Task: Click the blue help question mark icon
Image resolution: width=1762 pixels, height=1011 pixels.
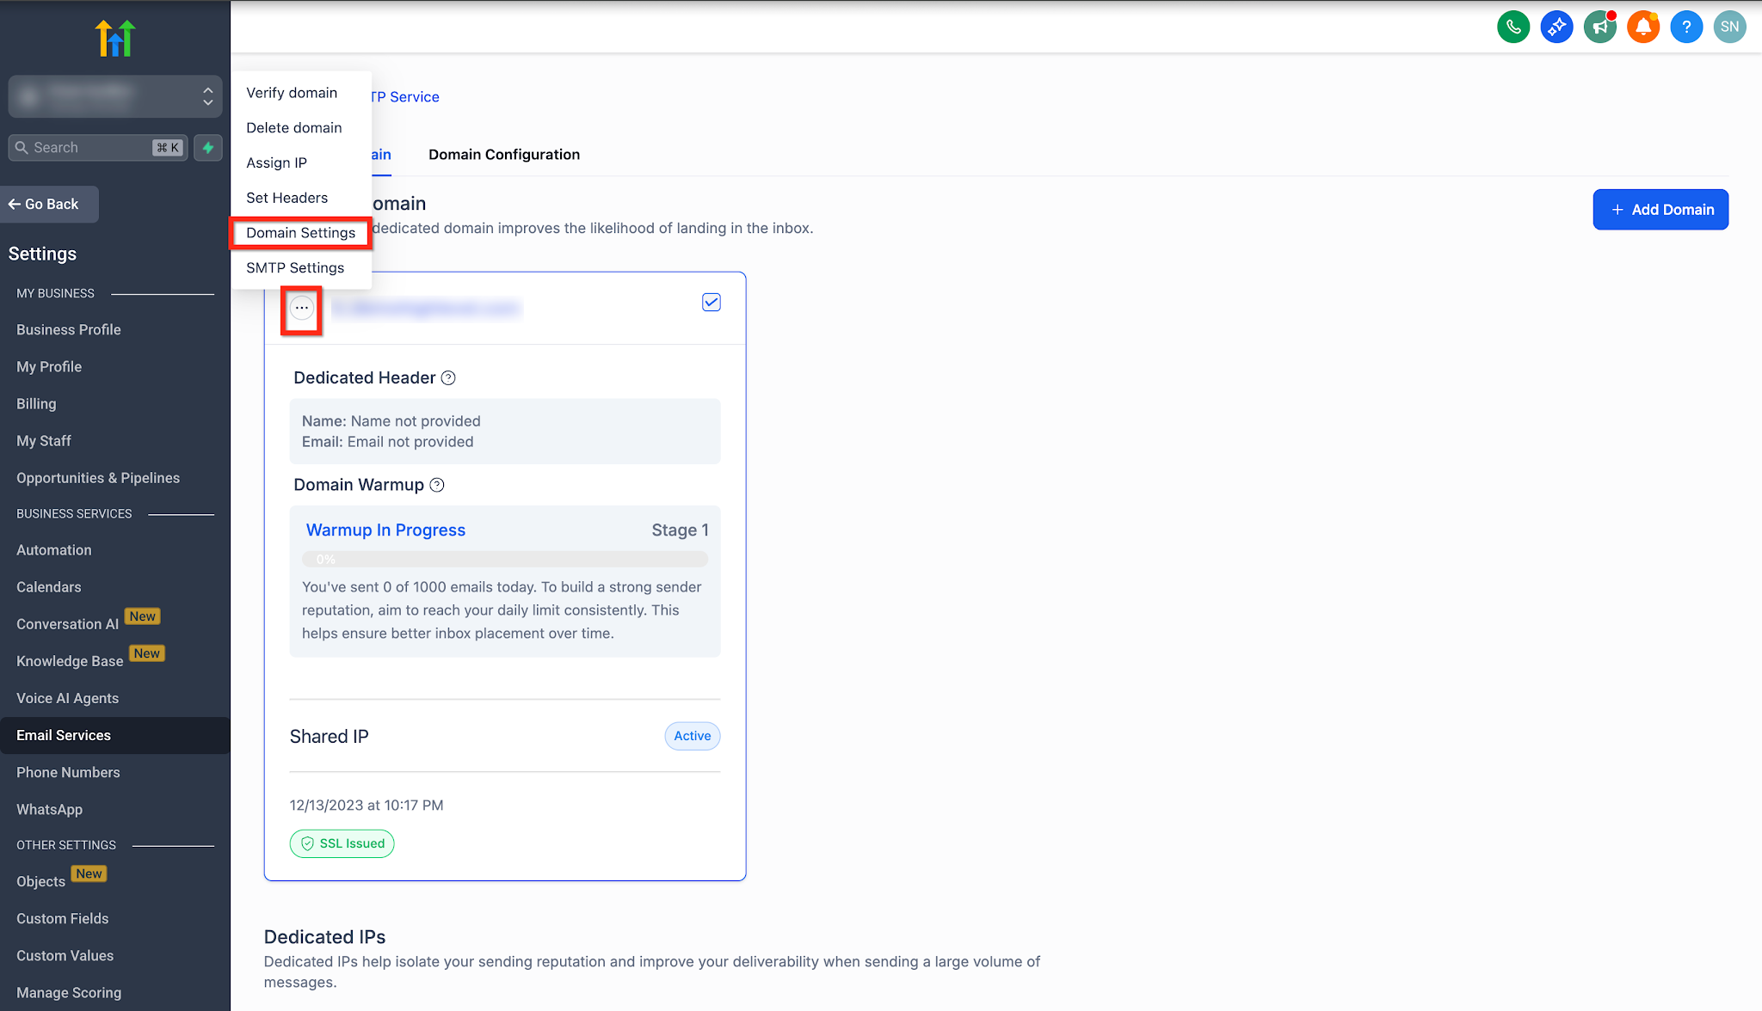Action: click(x=1686, y=27)
